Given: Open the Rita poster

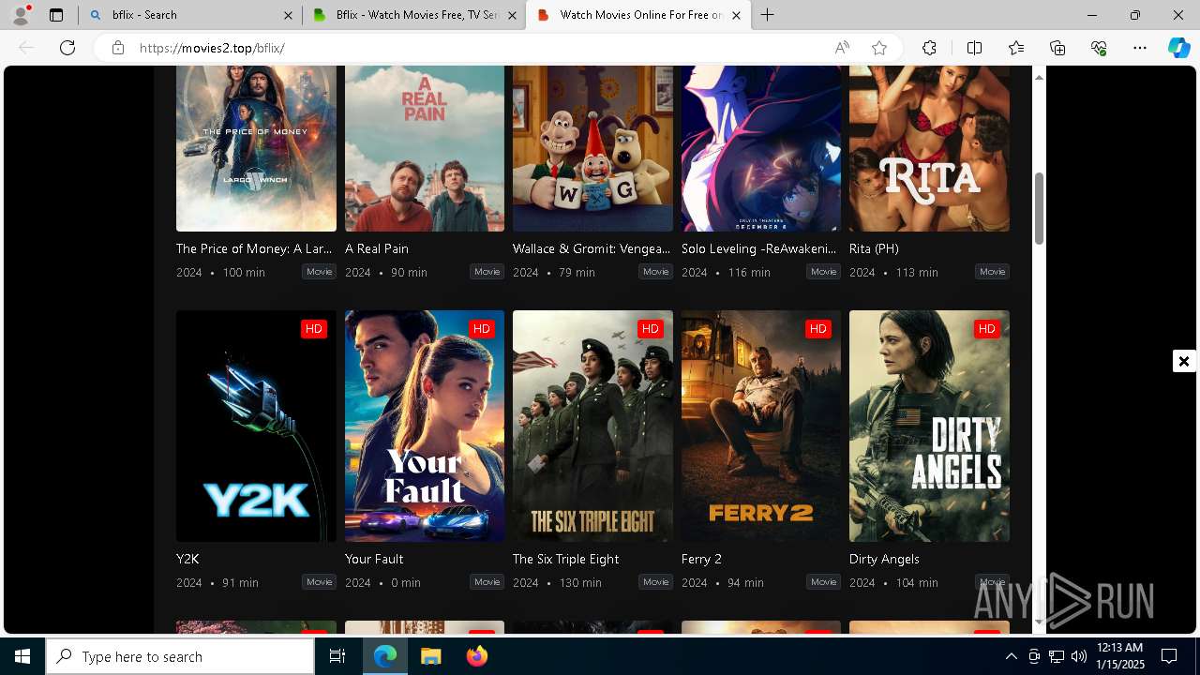Looking at the screenshot, I should click(x=929, y=148).
